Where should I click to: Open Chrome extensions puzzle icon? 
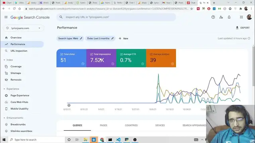[241, 9]
